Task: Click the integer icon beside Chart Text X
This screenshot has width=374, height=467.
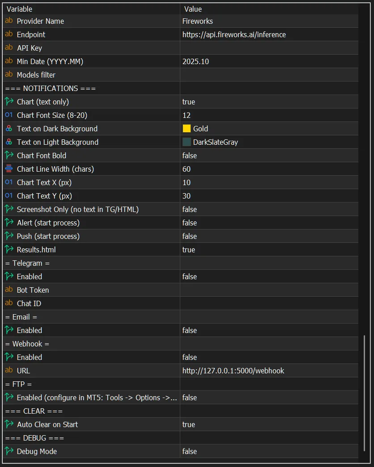Action: coord(9,182)
